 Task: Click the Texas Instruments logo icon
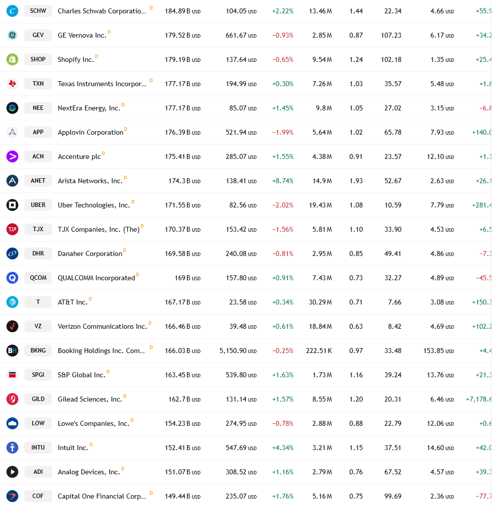(12, 84)
